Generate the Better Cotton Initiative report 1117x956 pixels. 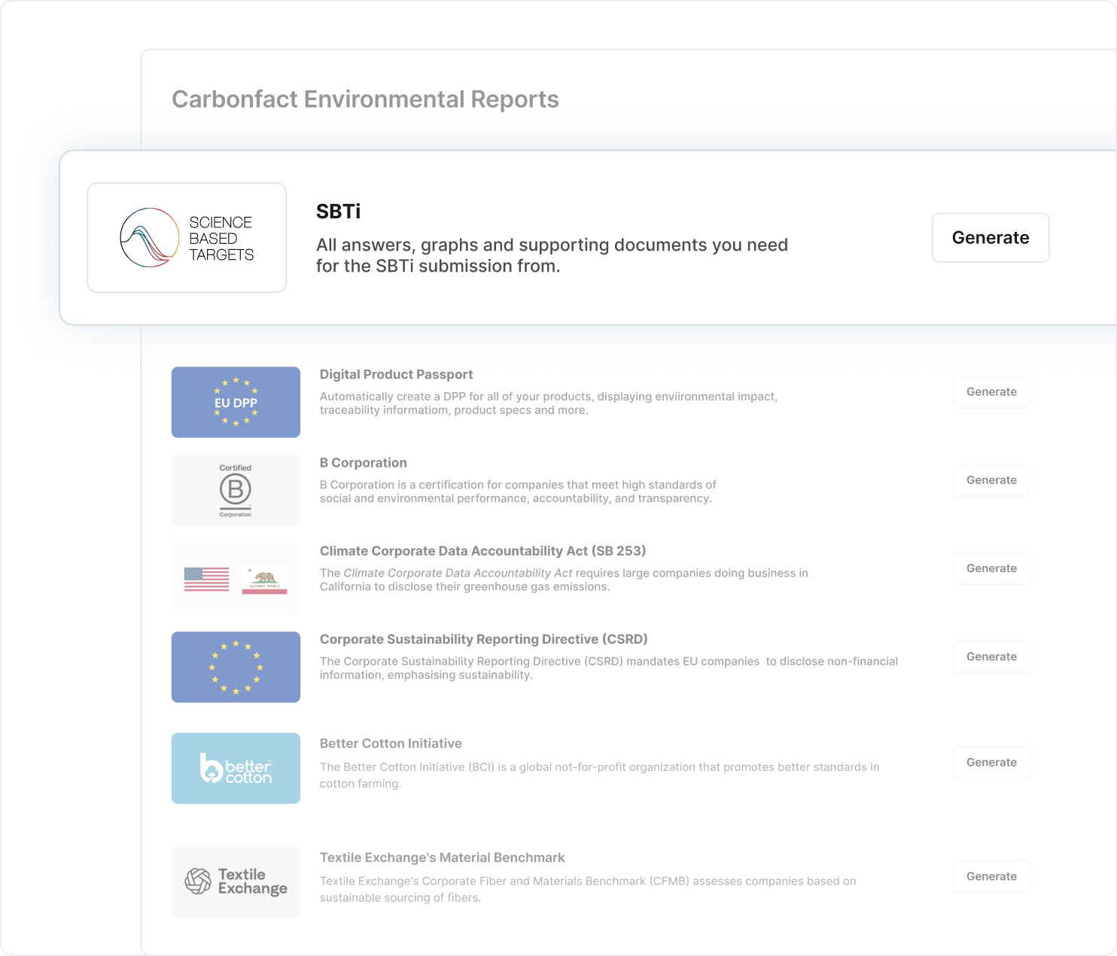tap(991, 763)
